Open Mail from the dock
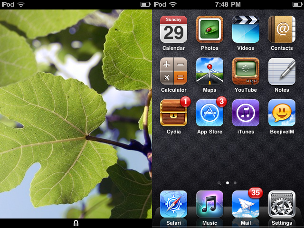This screenshot has height=228, width=304. [x=246, y=204]
